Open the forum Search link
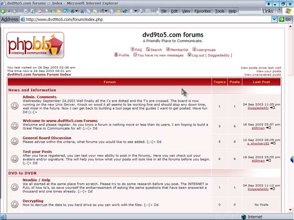Screen dimensions: 294x220 tap(154, 49)
